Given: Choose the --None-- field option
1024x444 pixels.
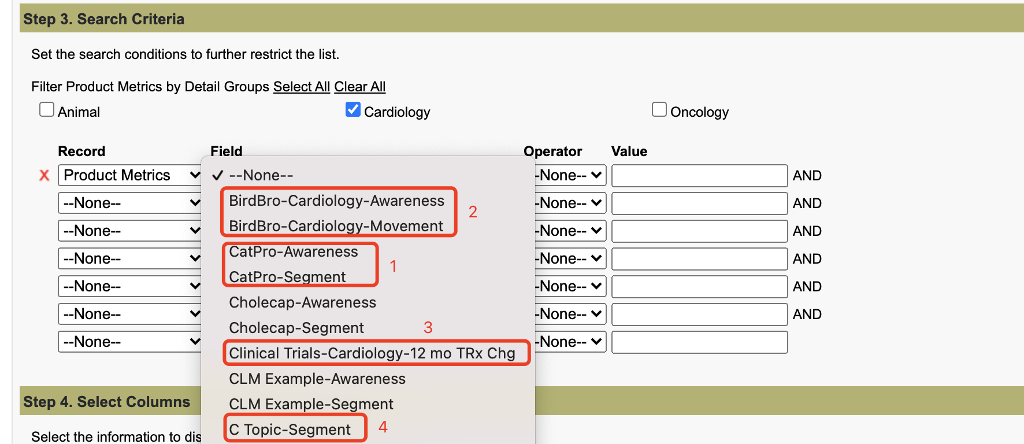Looking at the screenshot, I should click(x=261, y=175).
